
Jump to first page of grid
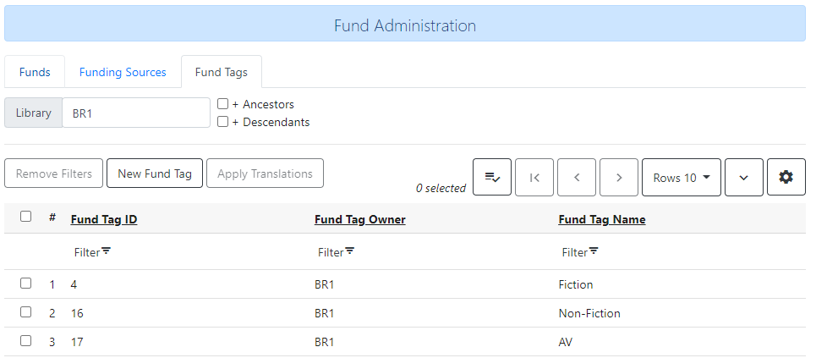[x=534, y=178]
